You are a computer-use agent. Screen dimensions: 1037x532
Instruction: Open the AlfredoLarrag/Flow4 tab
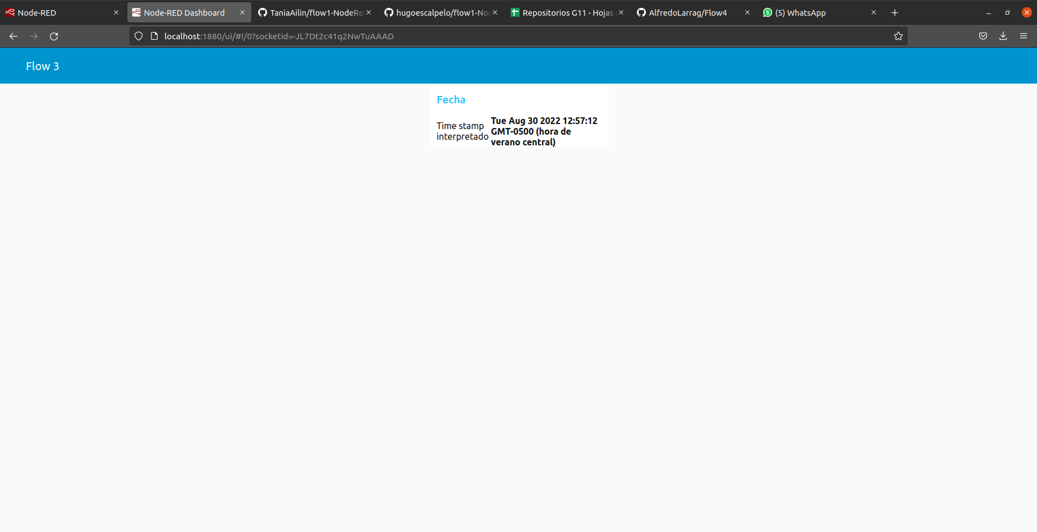tap(687, 12)
